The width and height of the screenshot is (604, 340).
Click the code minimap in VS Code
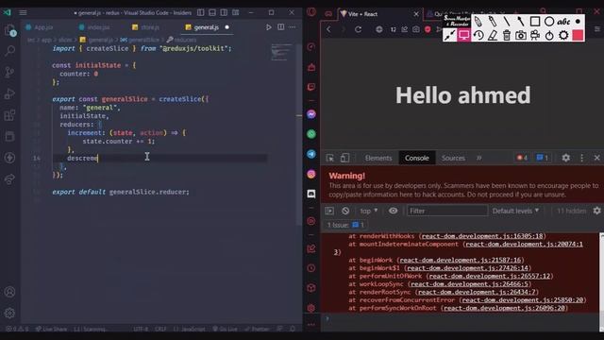click(x=281, y=52)
